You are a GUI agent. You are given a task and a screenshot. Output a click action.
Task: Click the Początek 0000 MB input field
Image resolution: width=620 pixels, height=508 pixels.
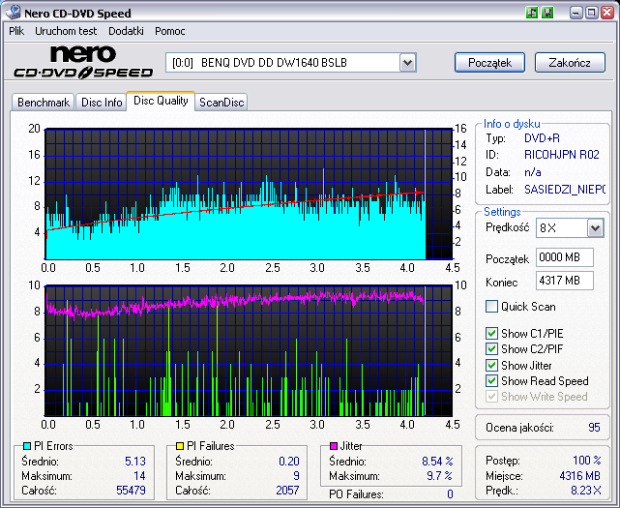[565, 257]
